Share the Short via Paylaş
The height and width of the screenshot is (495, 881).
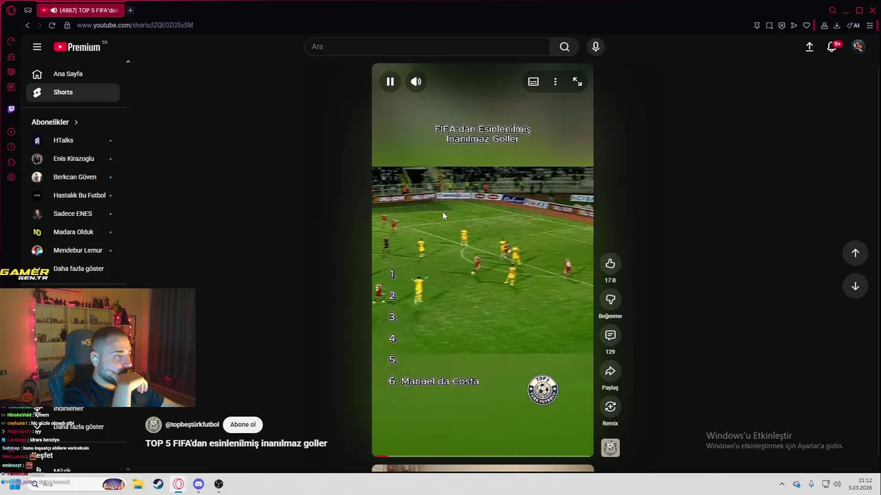click(611, 371)
